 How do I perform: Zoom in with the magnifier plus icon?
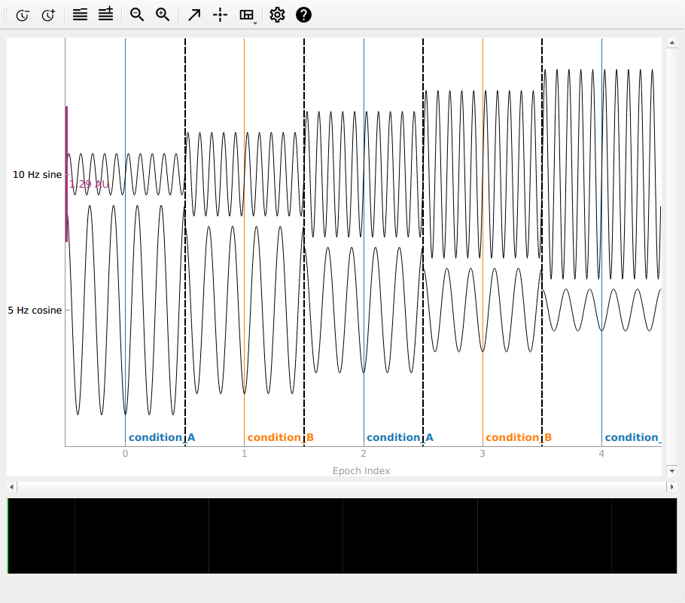click(163, 14)
